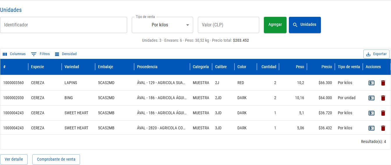Focus the Valor (CLP) input field

(228, 25)
